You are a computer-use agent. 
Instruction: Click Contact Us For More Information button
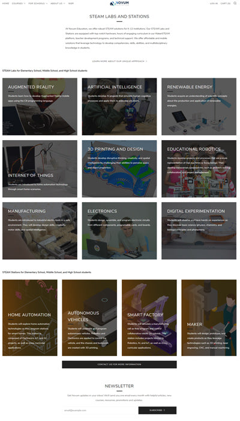(x=119, y=364)
